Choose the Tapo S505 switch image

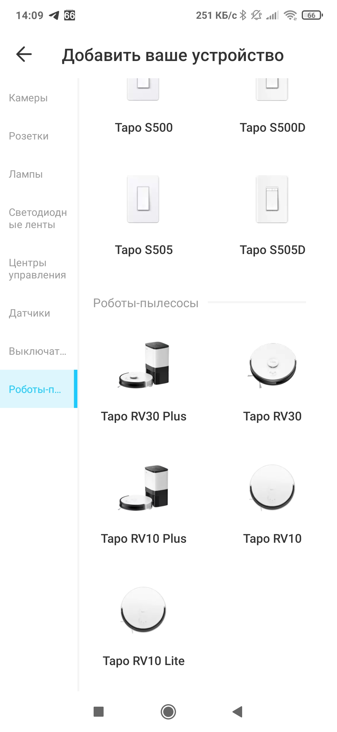click(x=143, y=199)
